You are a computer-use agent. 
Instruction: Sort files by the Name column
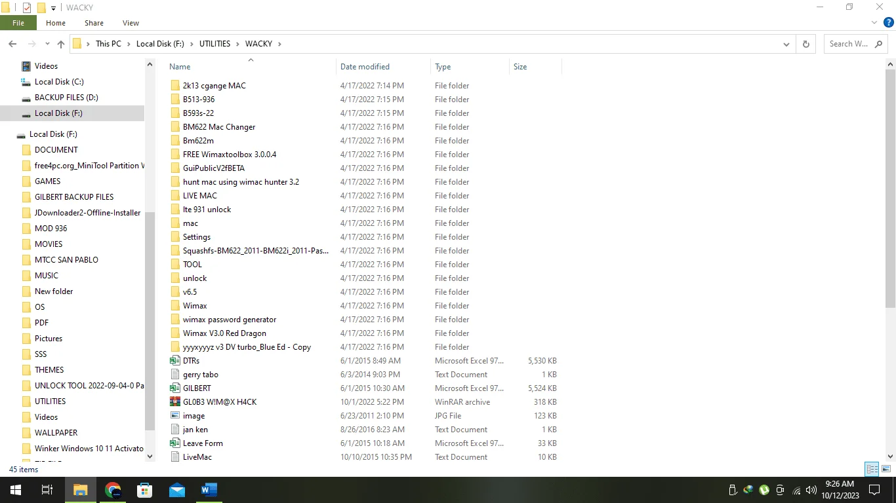coord(180,67)
